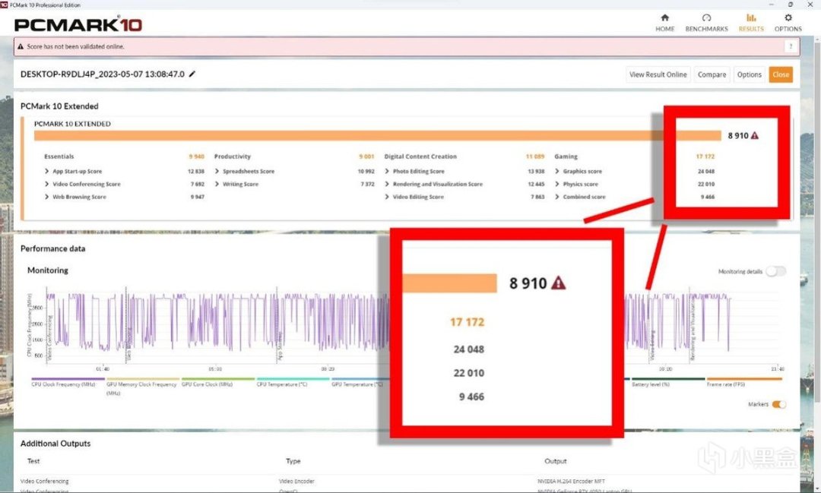Screen dimensions: 821x493
Task: Expand Combined score row
Action: coord(580,197)
